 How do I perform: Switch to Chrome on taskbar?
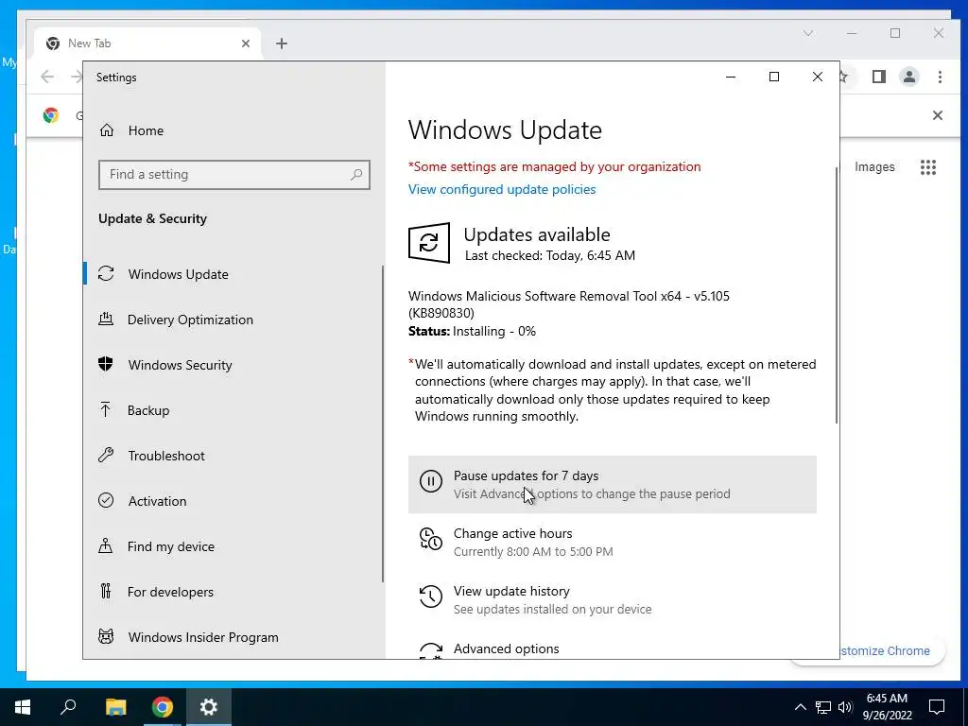click(x=163, y=707)
